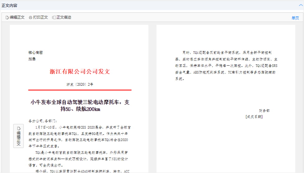Click the [成文日期] date placeholder

pyautogui.click(x=254, y=117)
